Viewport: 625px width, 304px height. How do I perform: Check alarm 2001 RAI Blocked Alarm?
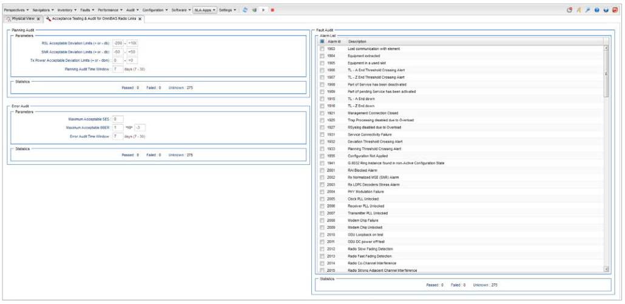(322, 170)
